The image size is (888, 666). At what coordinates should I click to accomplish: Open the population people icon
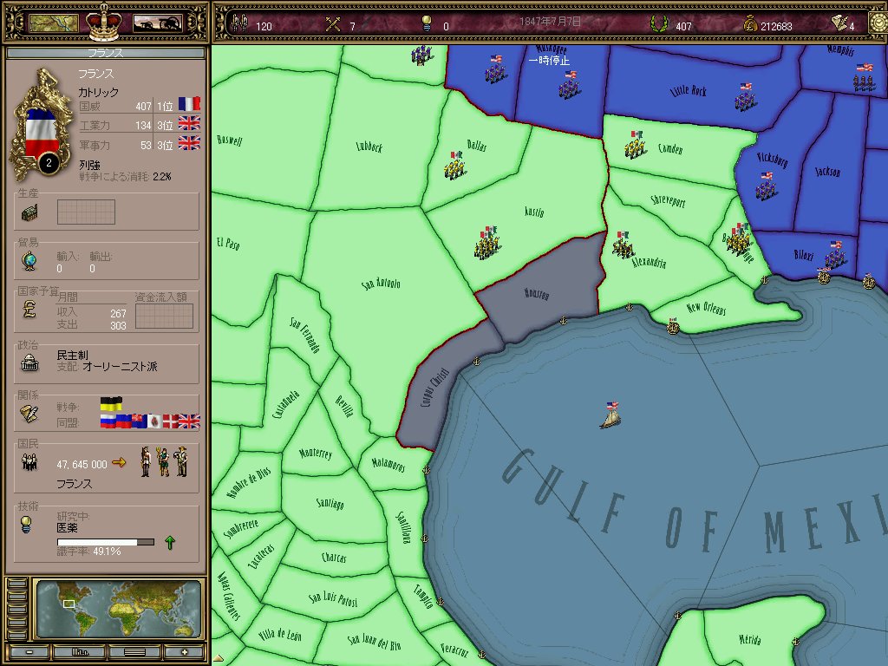pyautogui.click(x=29, y=463)
